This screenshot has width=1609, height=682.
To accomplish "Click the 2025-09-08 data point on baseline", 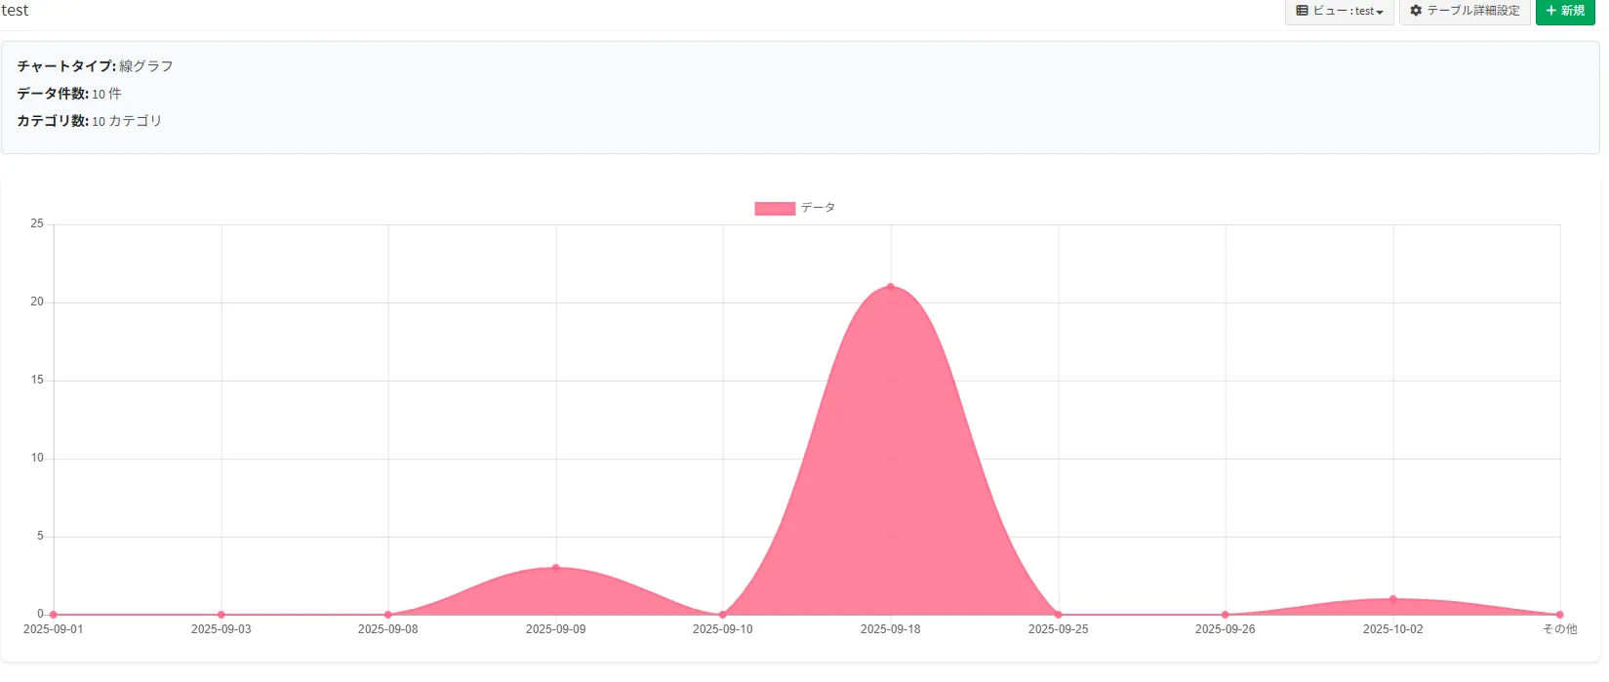I will [388, 615].
